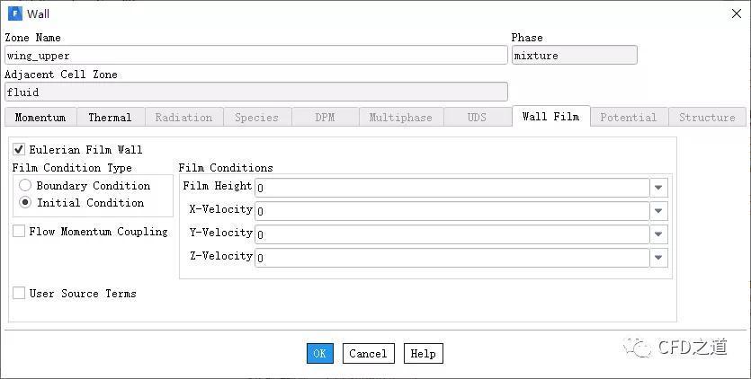Close the Wall dialog window

tap(735, 13)
